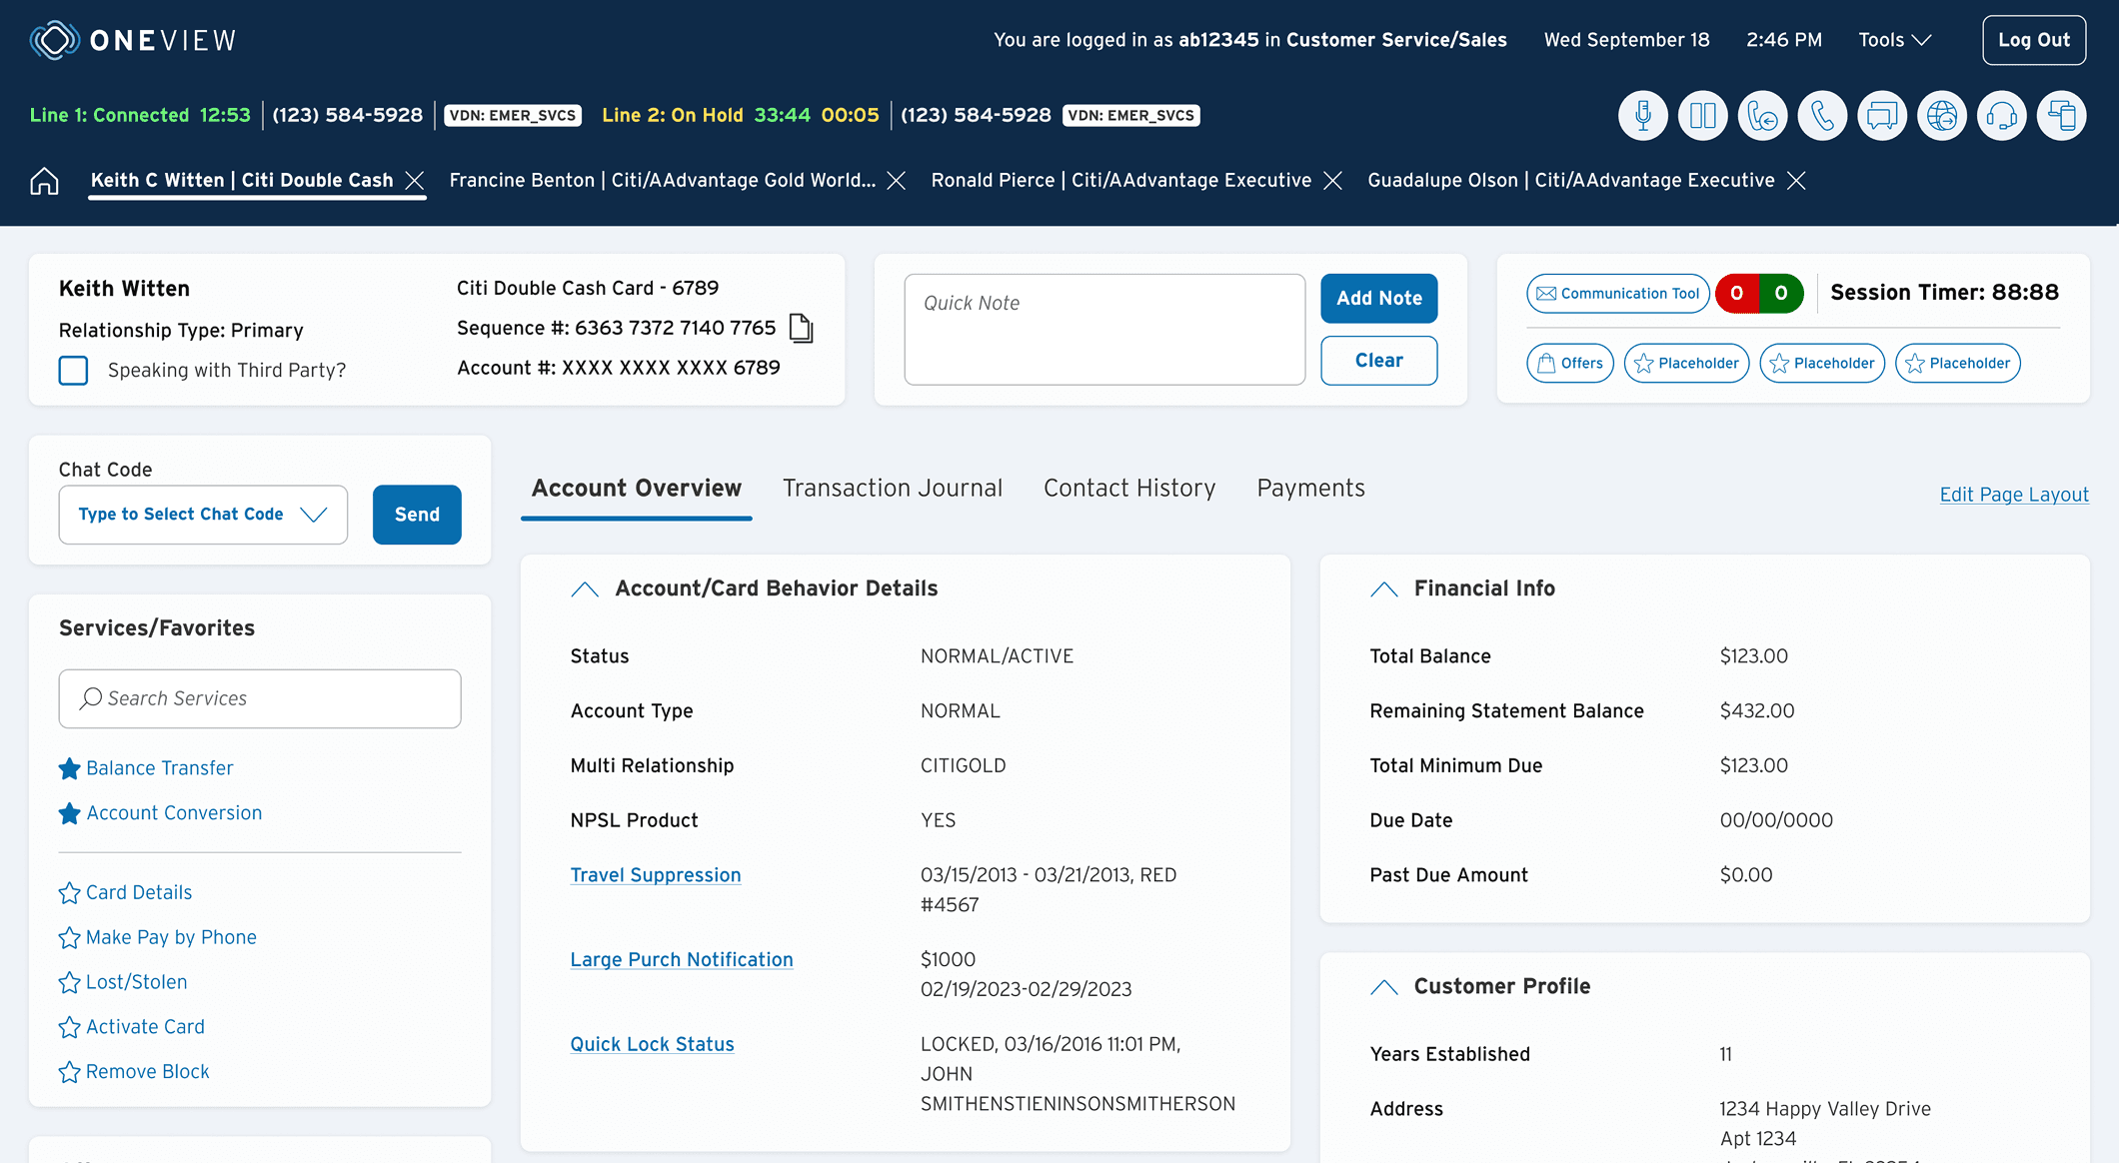Collapse Account/Card Behavior Details section

pos(585,589)
